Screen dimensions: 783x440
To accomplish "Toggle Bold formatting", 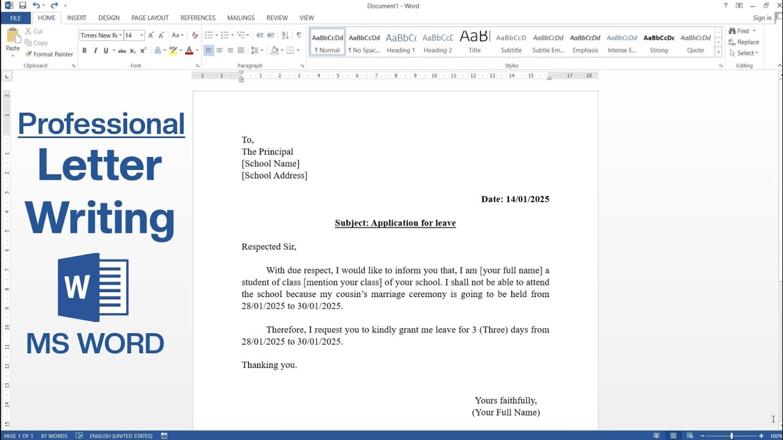I will 84,51.
